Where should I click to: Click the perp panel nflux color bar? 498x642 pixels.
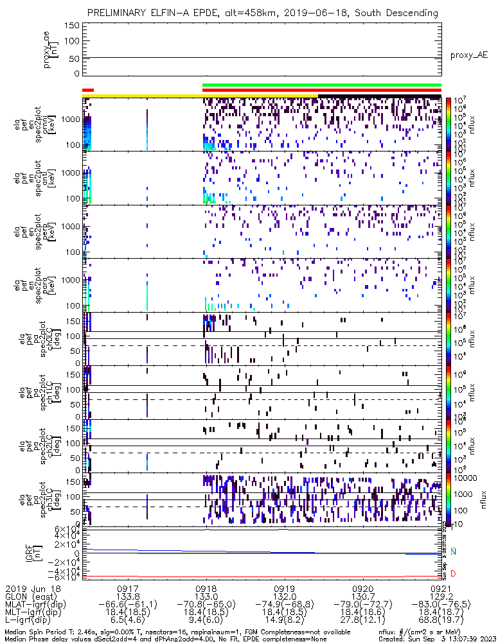(x=449, y=231)
